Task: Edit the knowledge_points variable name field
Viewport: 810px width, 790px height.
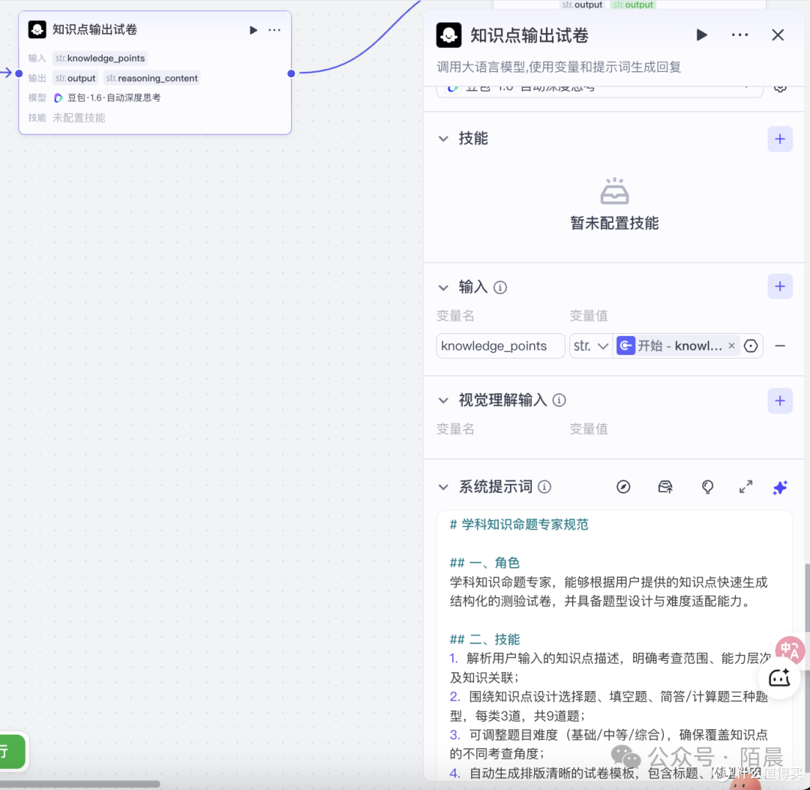Action: pyautogui.click(x=500, y=346)
